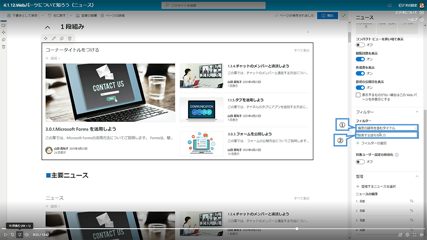The width and height of the screenshot is (427, 240).
Task: Open the CONTACT US laptop news thumbnail
Action: (x=110, y=93)
